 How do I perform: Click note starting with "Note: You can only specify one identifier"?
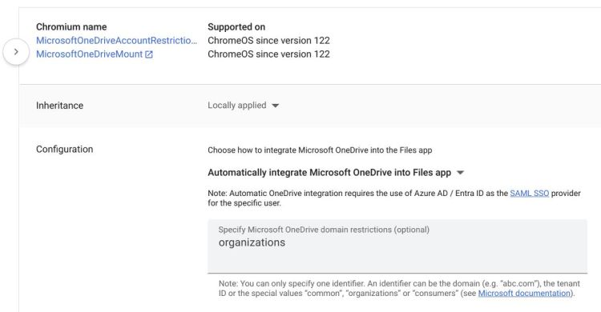tap(399, 289)
